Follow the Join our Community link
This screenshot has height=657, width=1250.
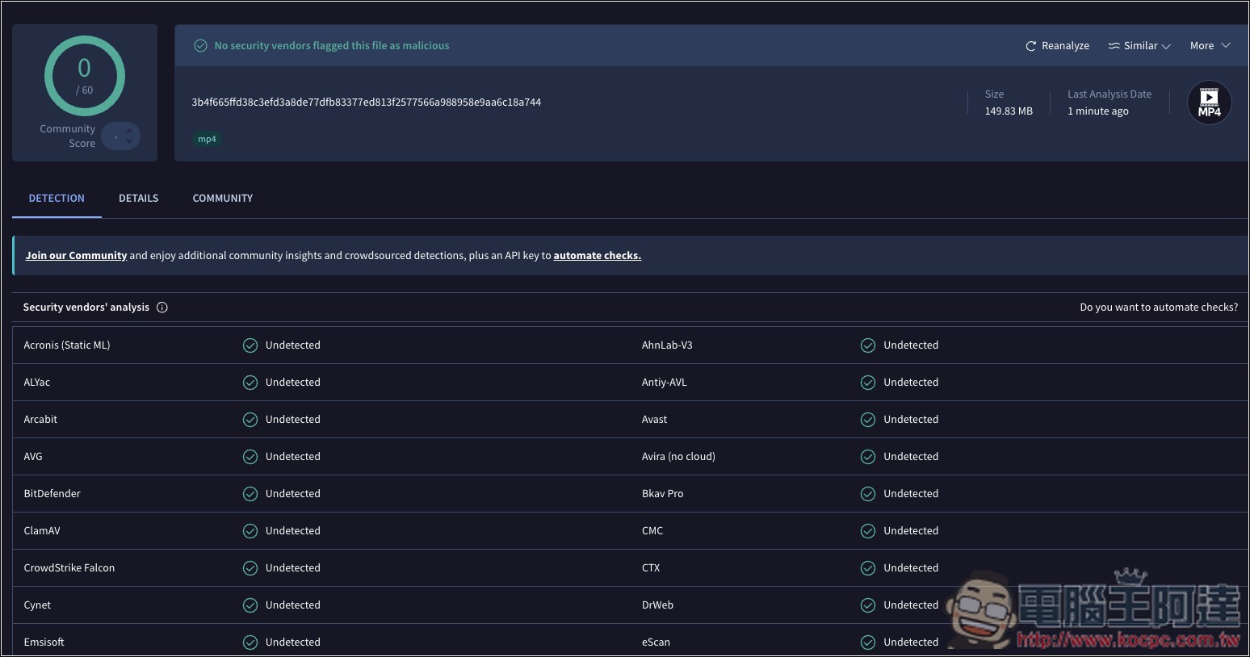[x=76, y=256]
